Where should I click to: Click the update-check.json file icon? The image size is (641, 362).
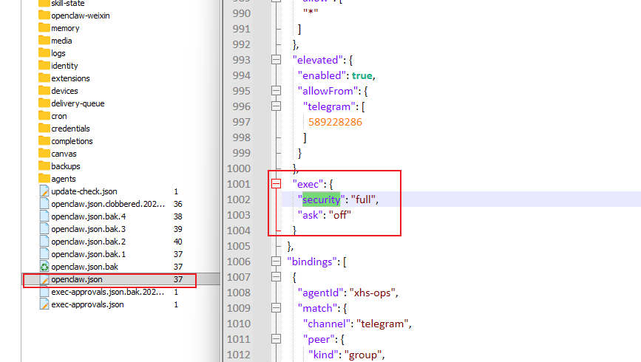click(x=44, y=191)
